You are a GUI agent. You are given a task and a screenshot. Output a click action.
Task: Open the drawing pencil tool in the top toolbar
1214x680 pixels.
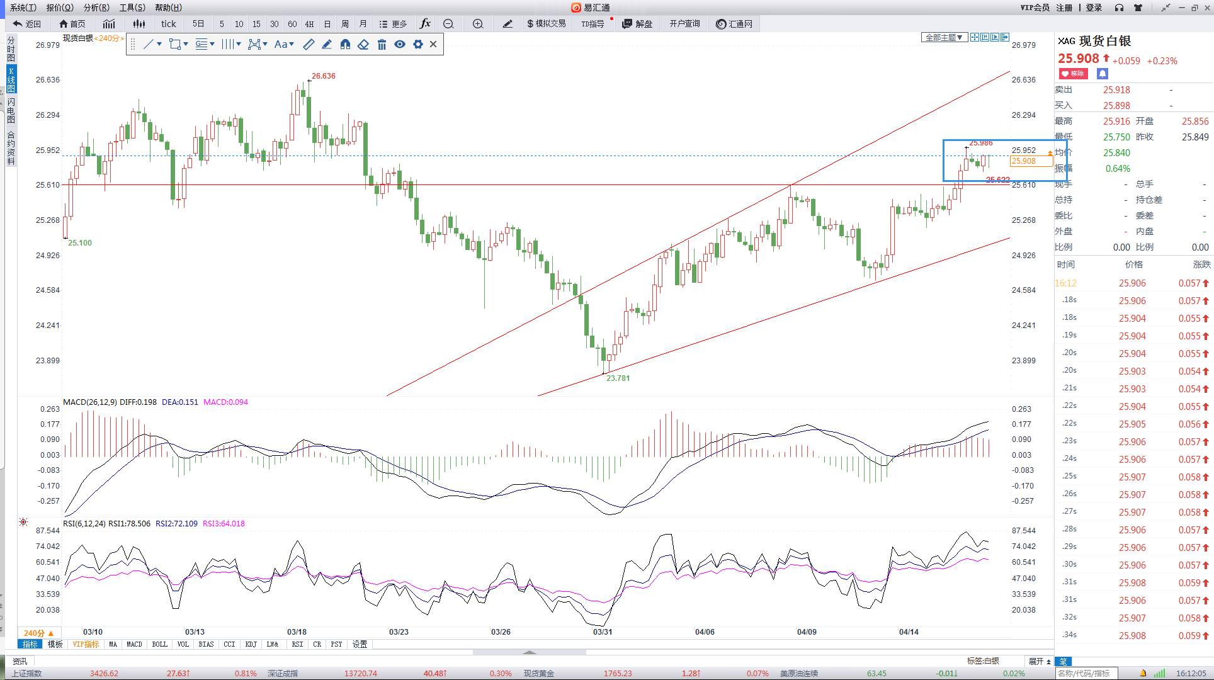pyautogui.click(x=508, y=24)
